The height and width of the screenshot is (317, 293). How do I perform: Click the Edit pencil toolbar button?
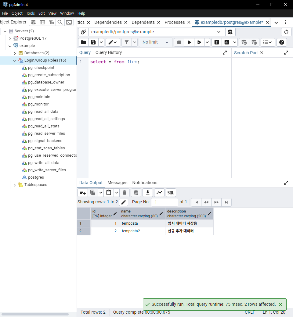coord(113,42)
